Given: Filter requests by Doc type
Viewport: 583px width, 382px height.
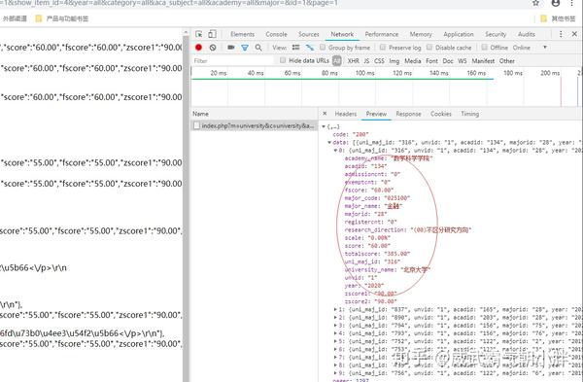Looking at the screenshot, I should click(448, 60).
